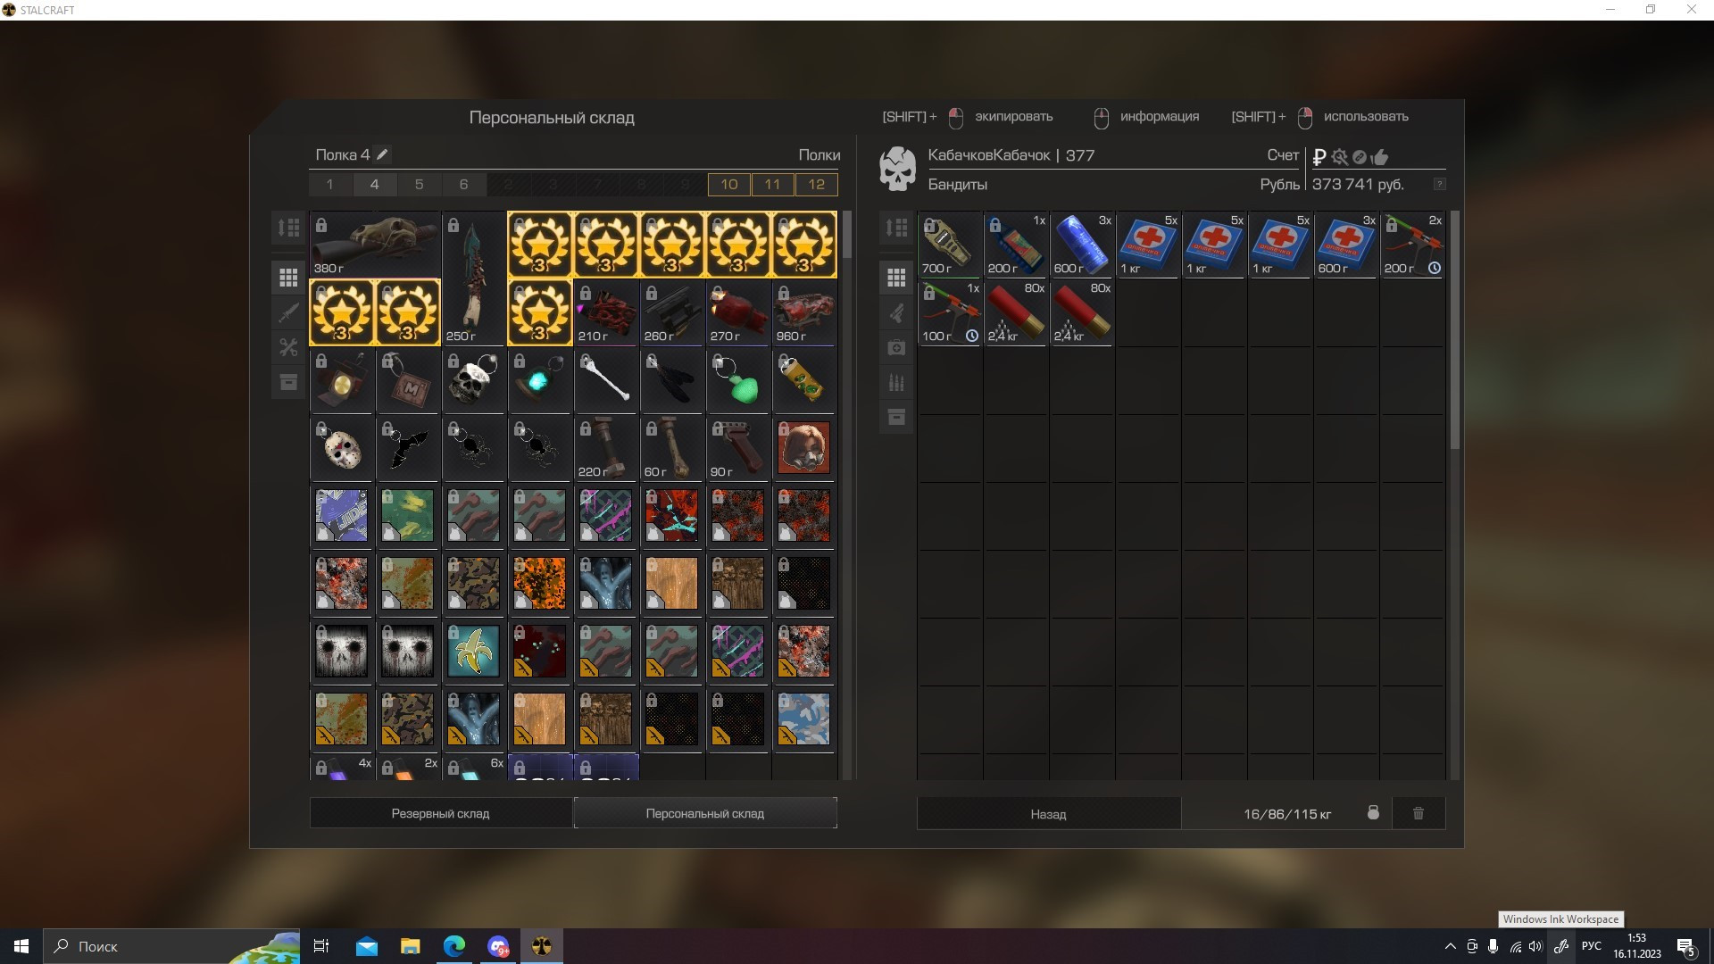Filter backpack by ammo bullets icon

point(896,382)
